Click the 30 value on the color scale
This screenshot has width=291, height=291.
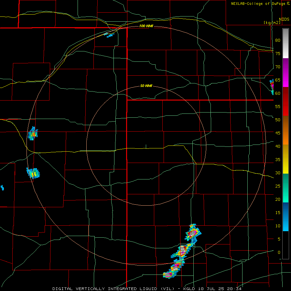coord(278,173)
